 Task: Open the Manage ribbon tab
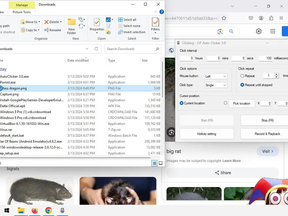pos(22,5)
